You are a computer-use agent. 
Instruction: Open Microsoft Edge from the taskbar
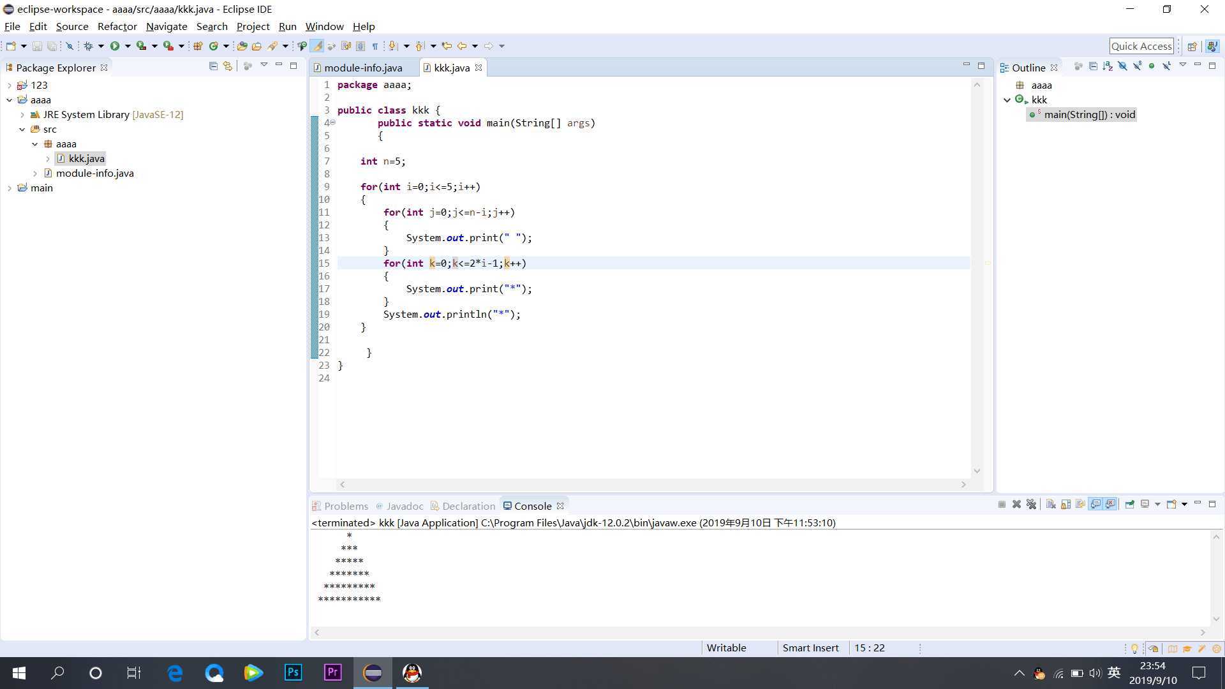pos(175,672)
